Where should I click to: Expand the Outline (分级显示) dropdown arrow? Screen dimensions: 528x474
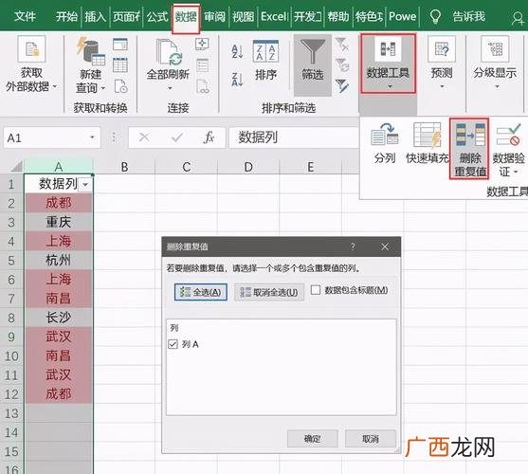497,86
